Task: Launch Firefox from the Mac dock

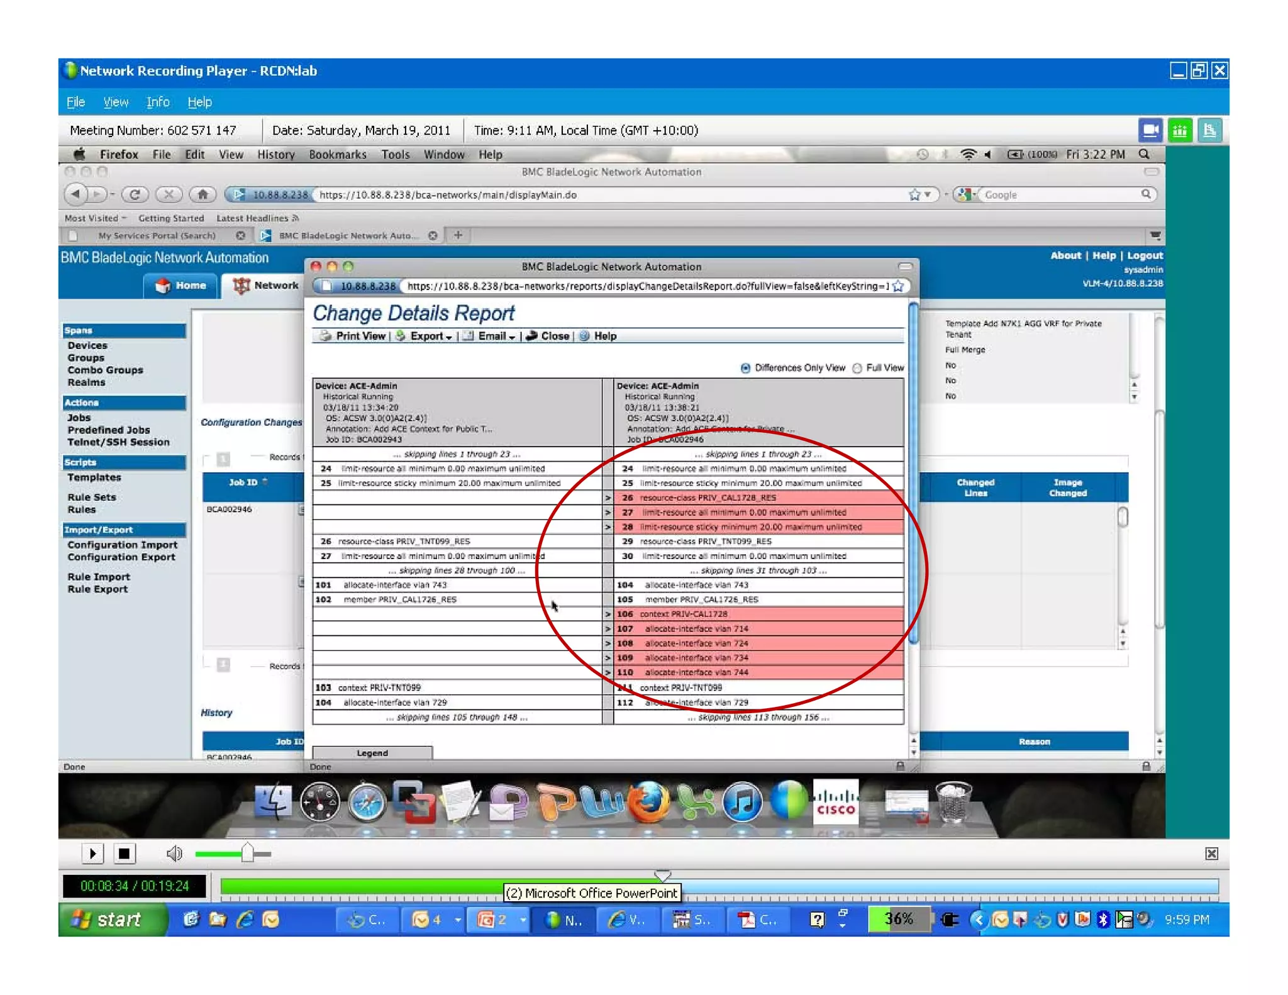Action: coord(648,803)
